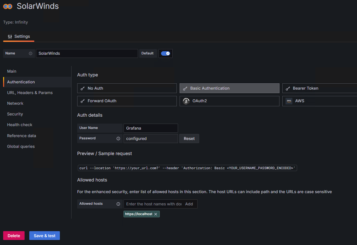Click the configured Password field
The width and height of the screenshot is (357, 245).
point(151,139)
